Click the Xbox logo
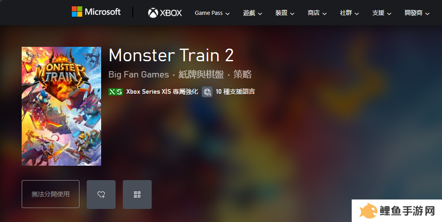The height and width of the screenshot is (222, 442). click(x=165, y=13)
